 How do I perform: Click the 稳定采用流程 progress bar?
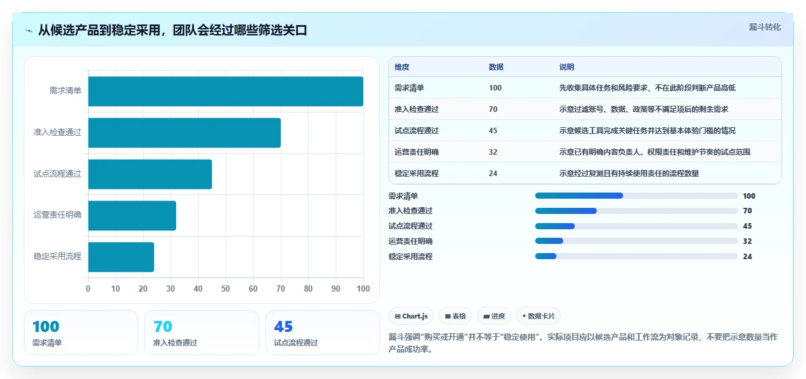637,256
